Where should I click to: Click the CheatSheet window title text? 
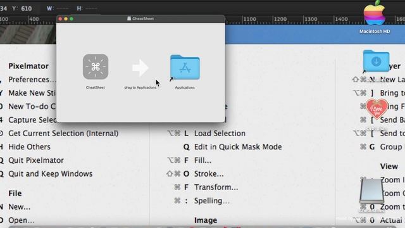pyautogui.click(x=143, y=19)
